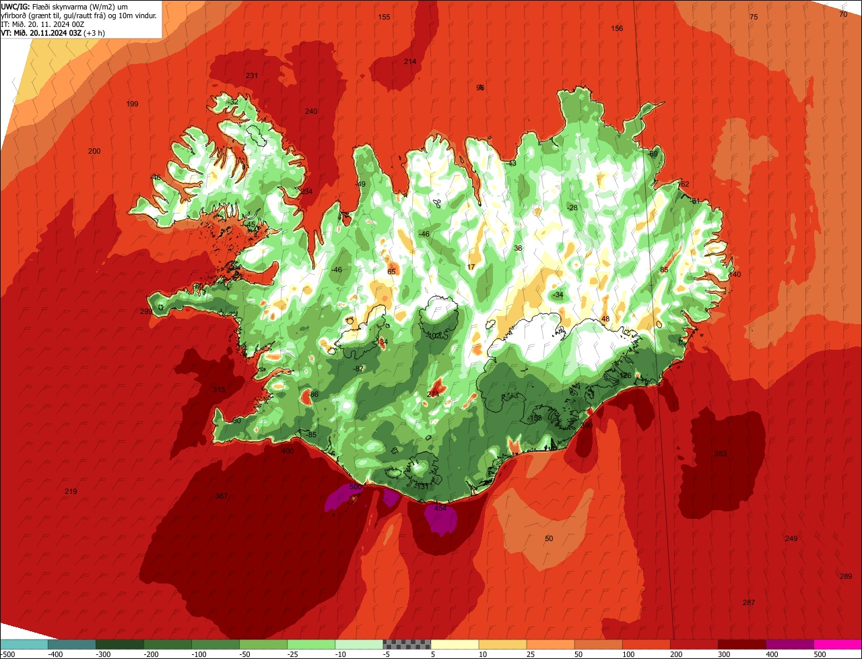The width and height of the screenshot is (862, 659).
Task: Click the map value "240"
Action: point(311,111)
